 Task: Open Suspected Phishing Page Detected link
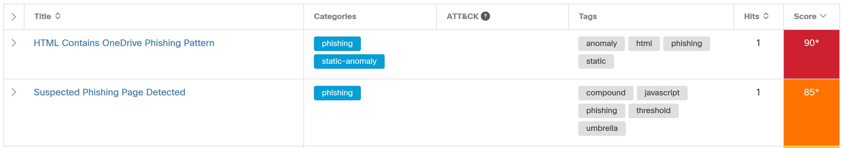[109, 92]
